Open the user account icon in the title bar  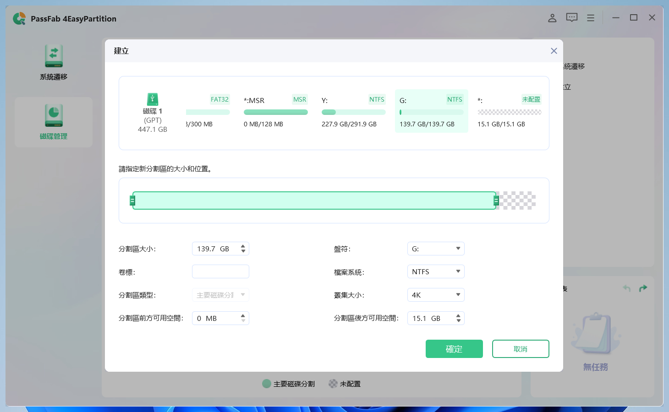(x=552, y=17)
